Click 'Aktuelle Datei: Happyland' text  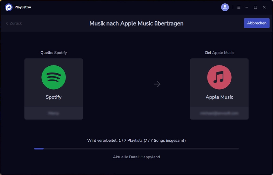click(136, 157)
